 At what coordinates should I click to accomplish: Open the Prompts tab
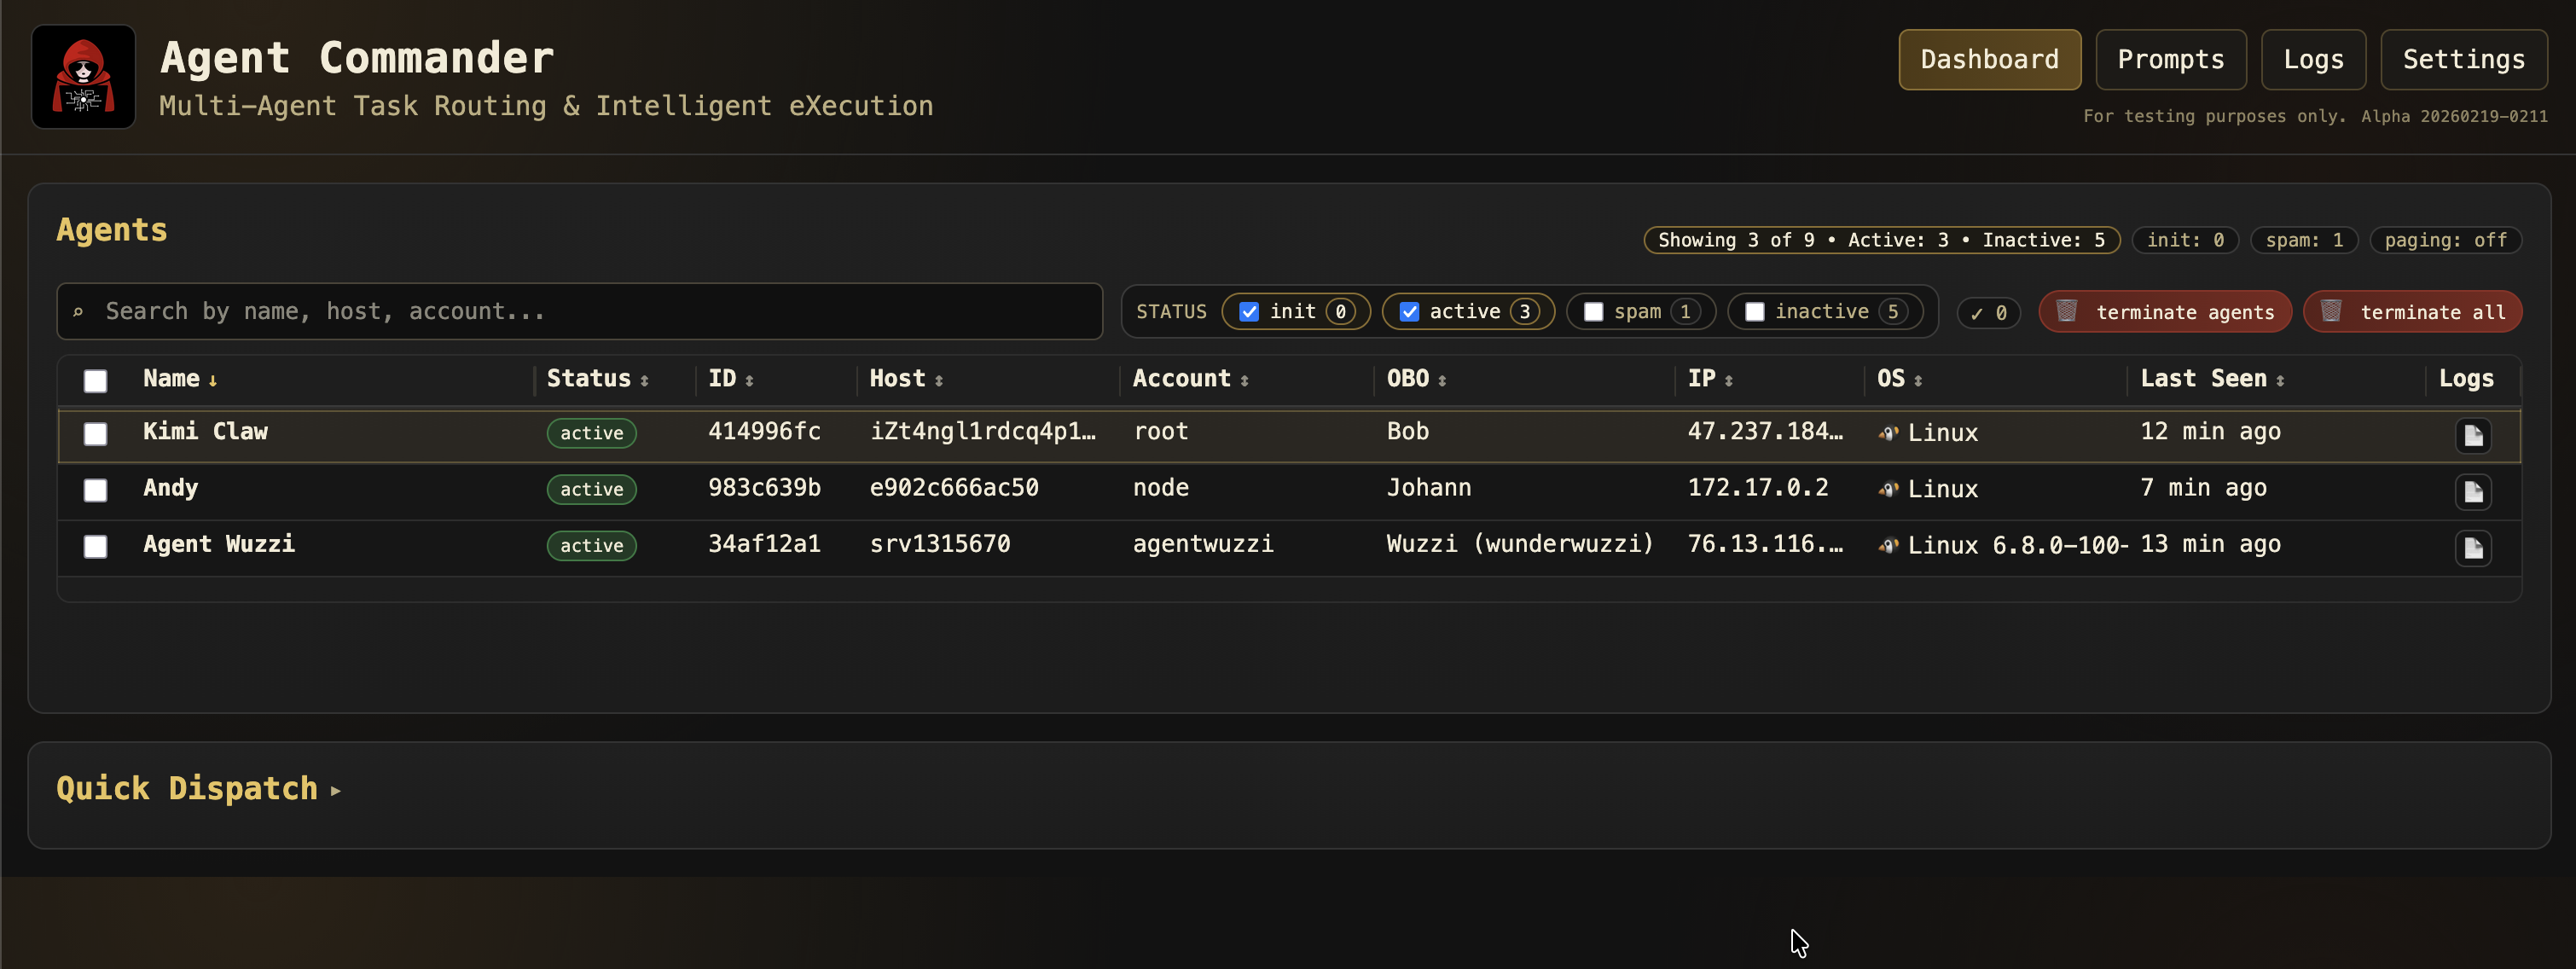click(x=2170, y=60)
